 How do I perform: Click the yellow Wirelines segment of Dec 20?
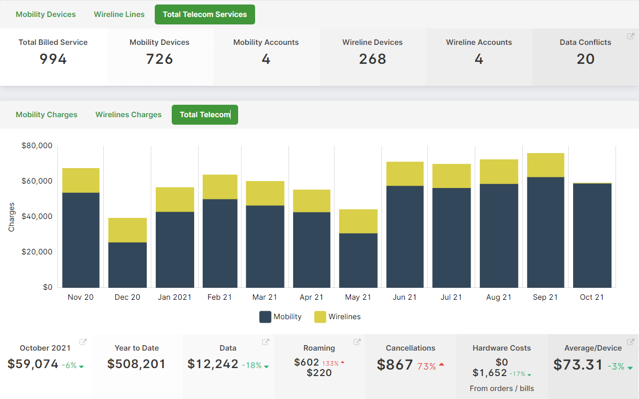pos(127,230)
